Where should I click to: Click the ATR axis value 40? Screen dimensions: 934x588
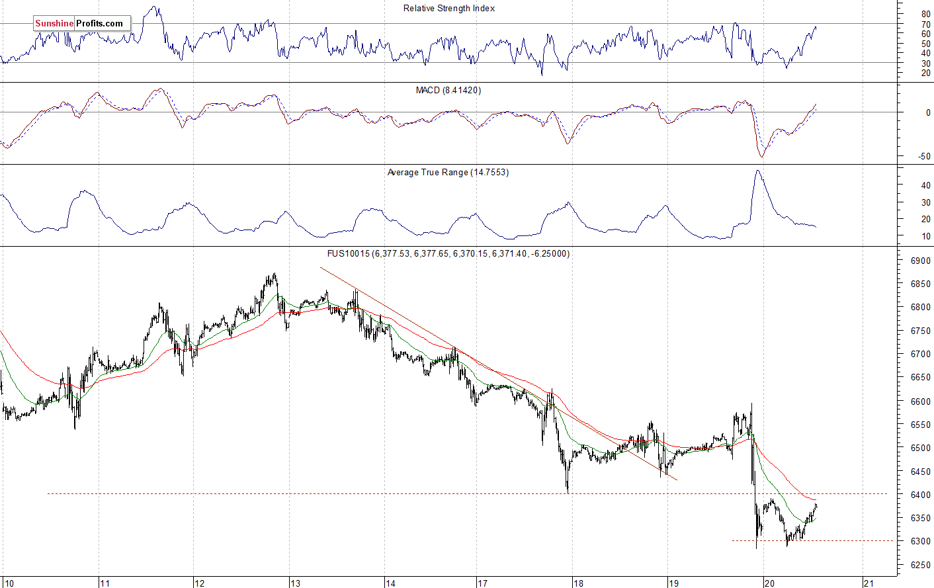pyautogui.click(x=926, y=186)
